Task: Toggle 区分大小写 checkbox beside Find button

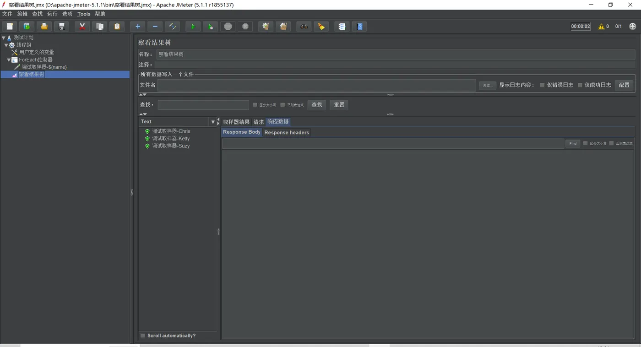Action: [x=585, y=143]
